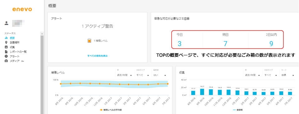Image resolution: width=299 pixels, height=114 pixels.
Task: Click the アラート card title
Action: (x=57, y=18)
